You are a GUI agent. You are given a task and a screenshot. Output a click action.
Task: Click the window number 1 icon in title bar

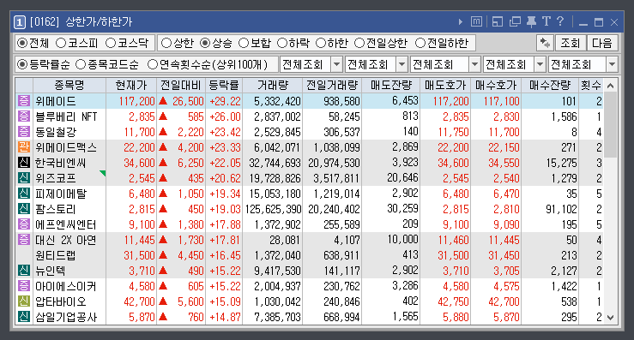click(20, 21)
